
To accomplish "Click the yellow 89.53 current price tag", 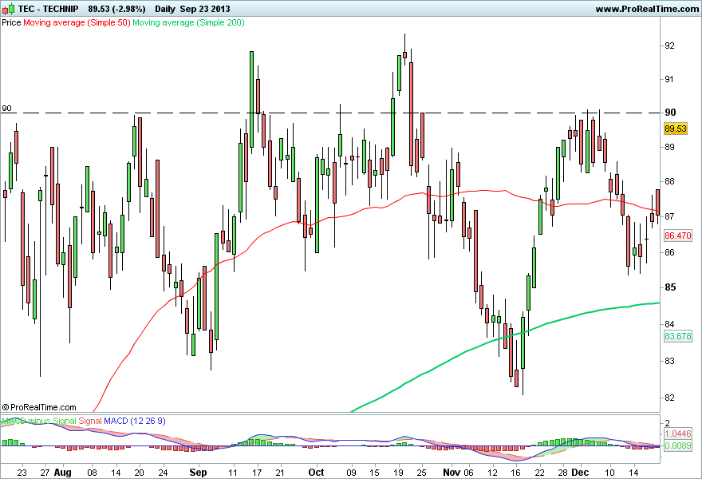I will (x=675, y=129).
